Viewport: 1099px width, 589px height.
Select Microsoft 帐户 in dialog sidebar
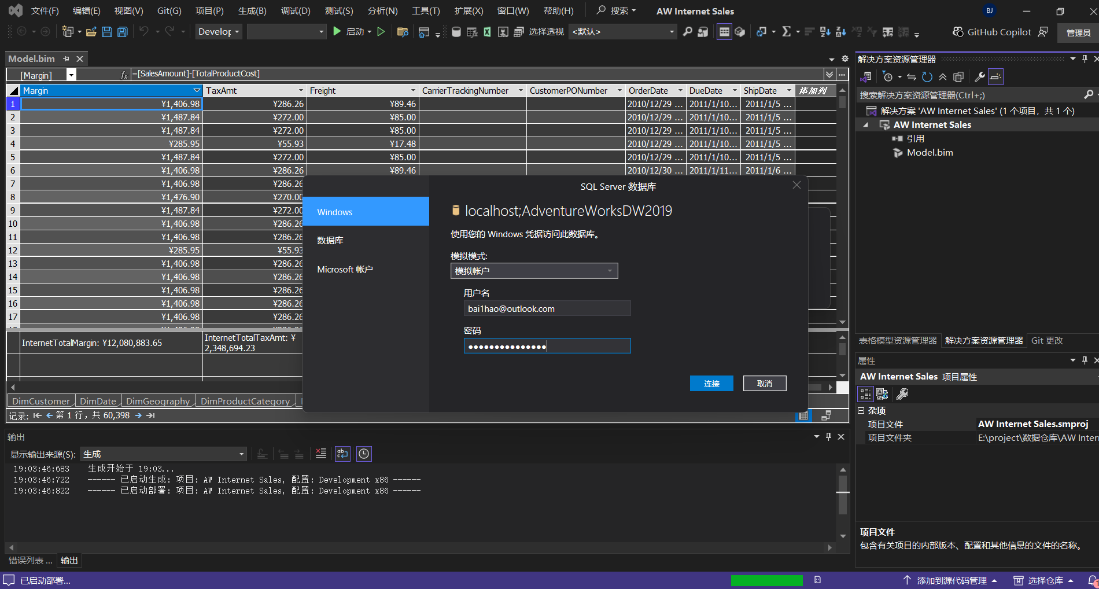[366, 269]
